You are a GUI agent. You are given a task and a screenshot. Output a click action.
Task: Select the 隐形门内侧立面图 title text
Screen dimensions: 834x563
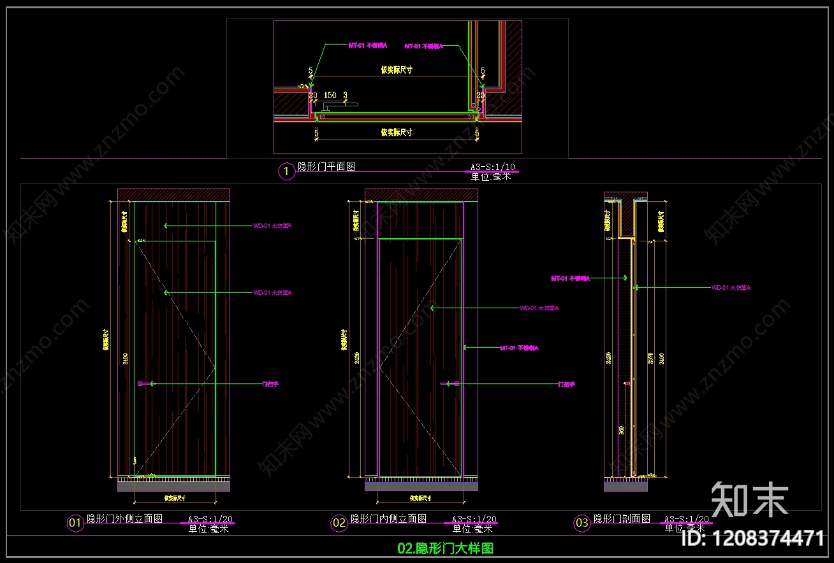[x=388, y=518]
